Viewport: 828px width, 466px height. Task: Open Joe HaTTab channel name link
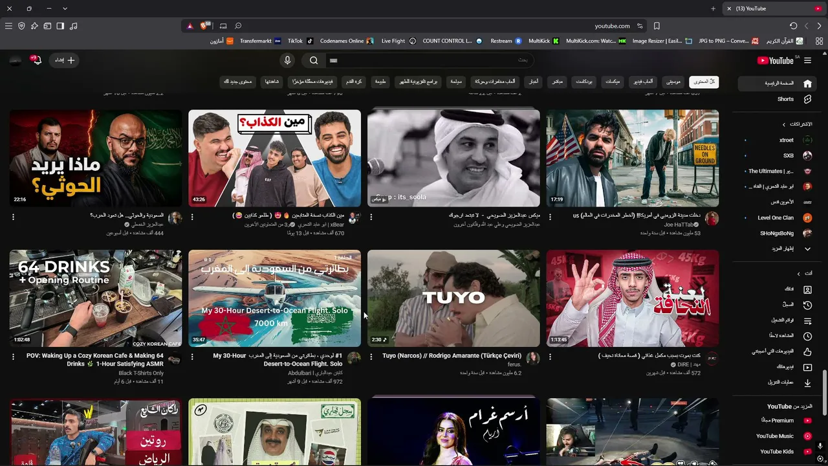click(x=678, y=225)
